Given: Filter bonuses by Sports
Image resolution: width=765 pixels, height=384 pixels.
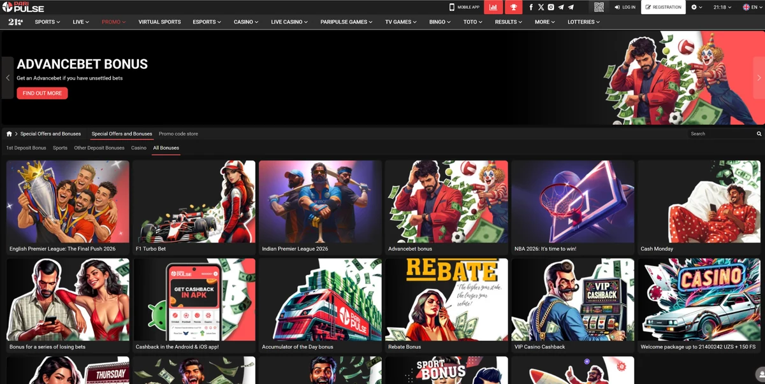Looking at the screenshot, I should pos(60,148).
